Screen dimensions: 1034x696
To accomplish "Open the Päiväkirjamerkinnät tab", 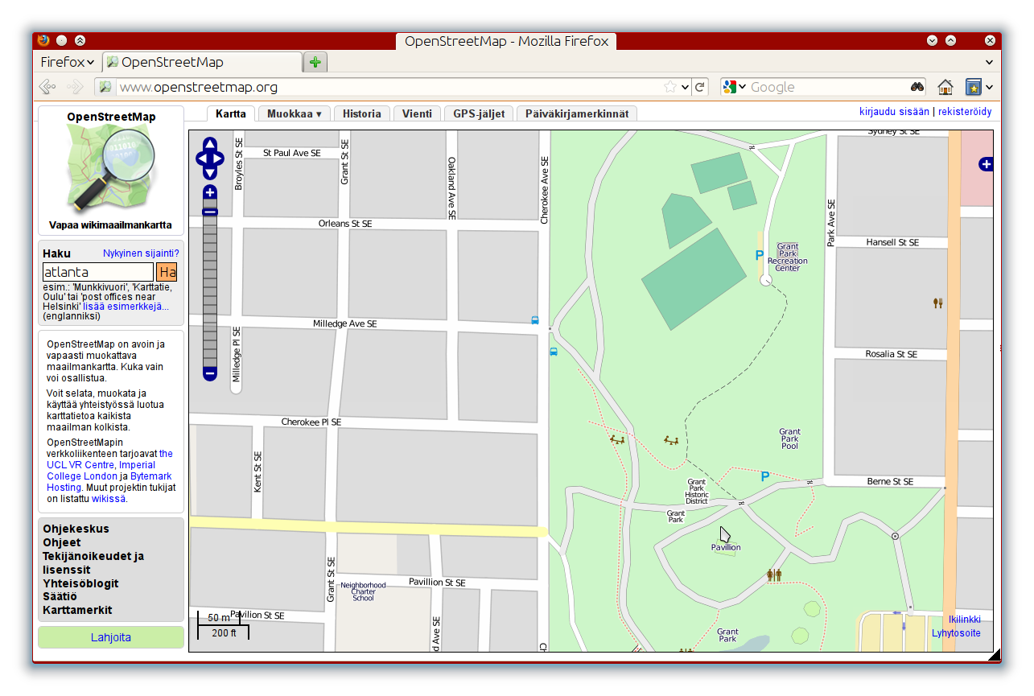I will coord(577,113).
